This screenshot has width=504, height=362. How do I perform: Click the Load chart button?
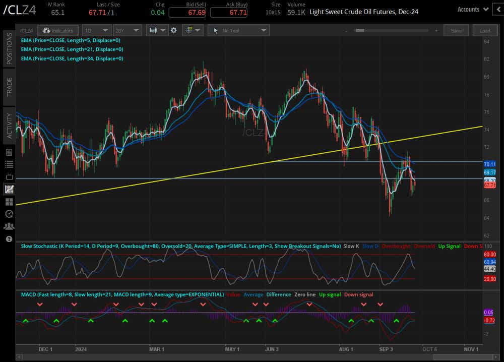point(485,31)
